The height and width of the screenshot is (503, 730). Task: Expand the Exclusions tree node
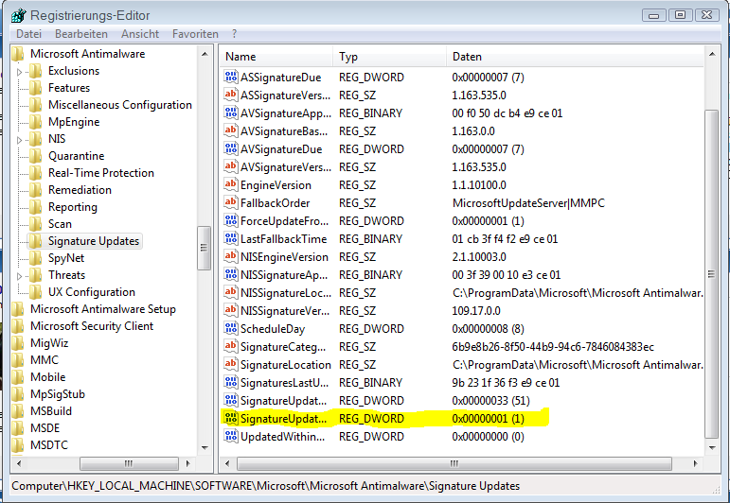[19, 72]
